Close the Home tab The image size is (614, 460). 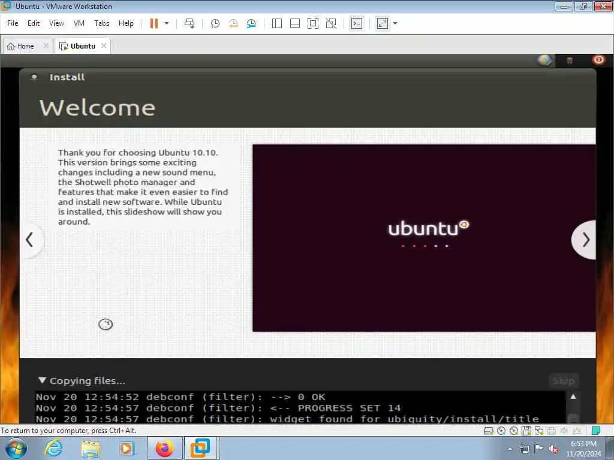[46, 46]
